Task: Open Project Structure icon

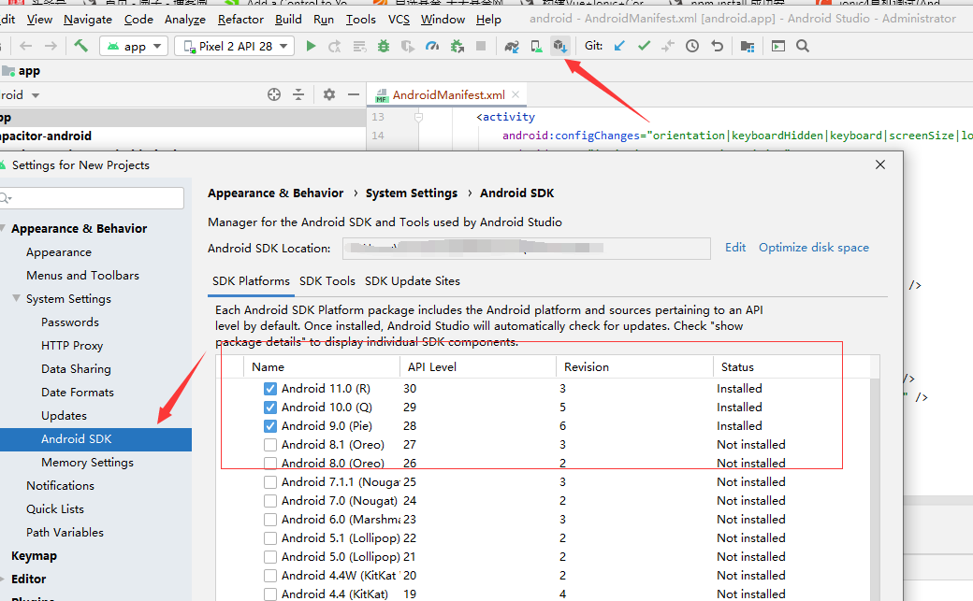Action: coord(748,46)
